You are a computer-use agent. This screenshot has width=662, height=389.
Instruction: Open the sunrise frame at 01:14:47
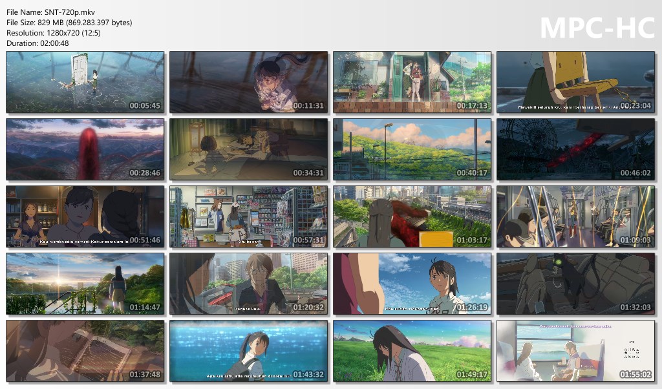pos(85,284)
